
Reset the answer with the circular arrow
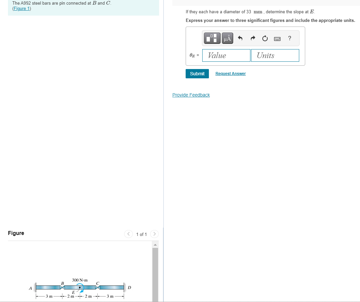(265, 38)
